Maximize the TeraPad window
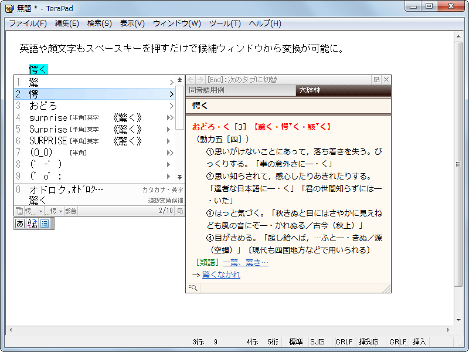The height and width of the screenshot is (352, 469). [x=429, y=6]
